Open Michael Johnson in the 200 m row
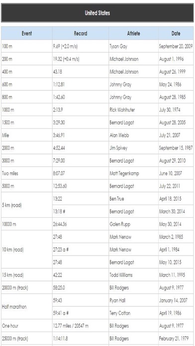Viewport: 195px width, 346px height. pyautogui.click(x=124, y=59)
